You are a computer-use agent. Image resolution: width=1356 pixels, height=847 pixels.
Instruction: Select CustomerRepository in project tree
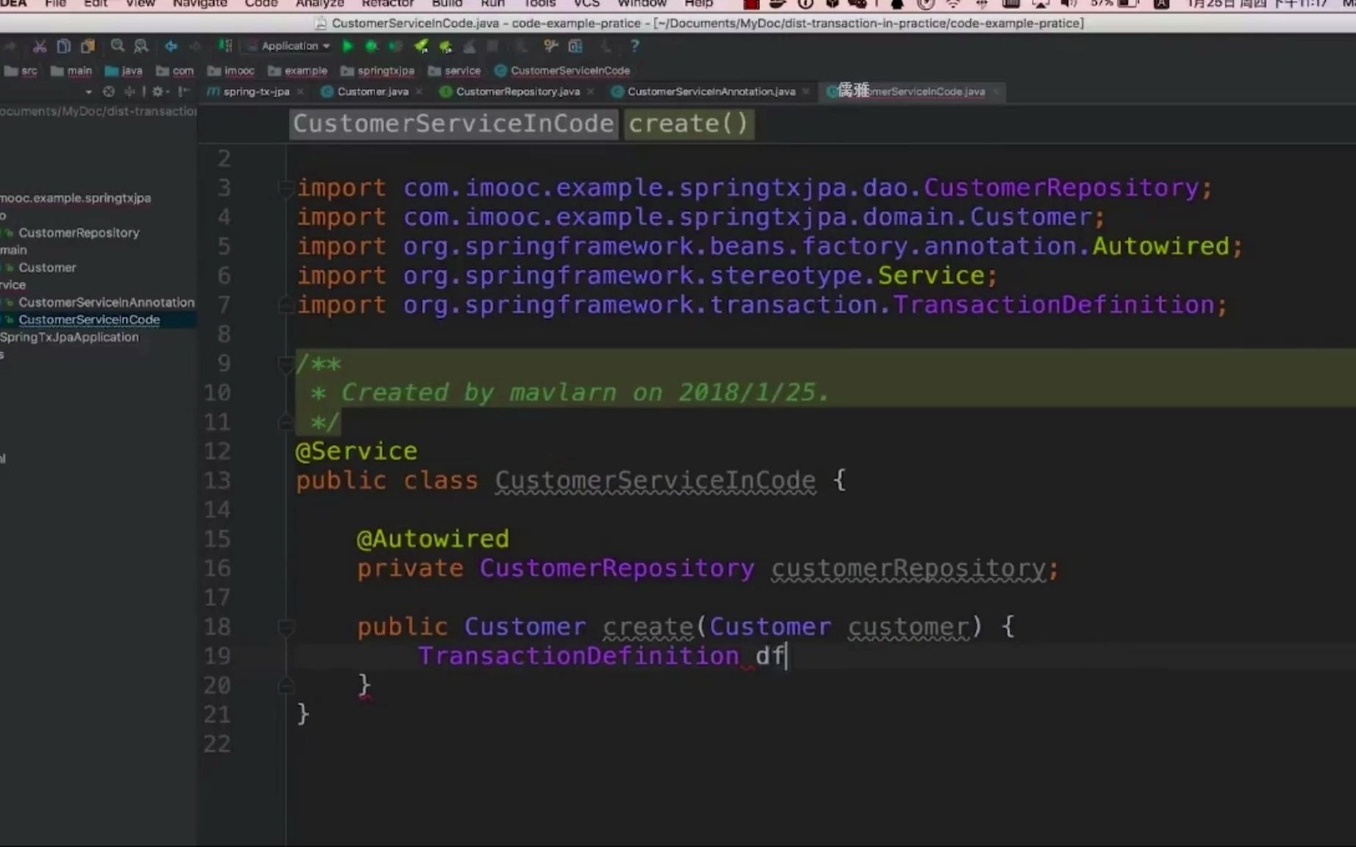[x=79, y=232]
